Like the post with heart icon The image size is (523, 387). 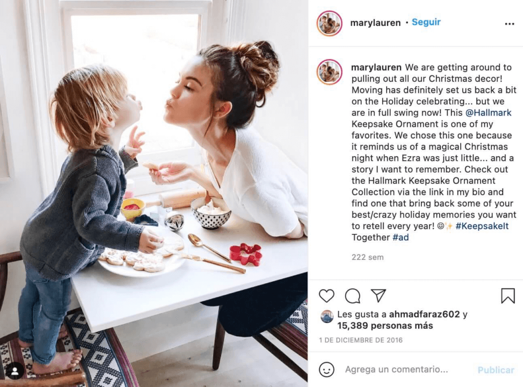coord(326,296)
